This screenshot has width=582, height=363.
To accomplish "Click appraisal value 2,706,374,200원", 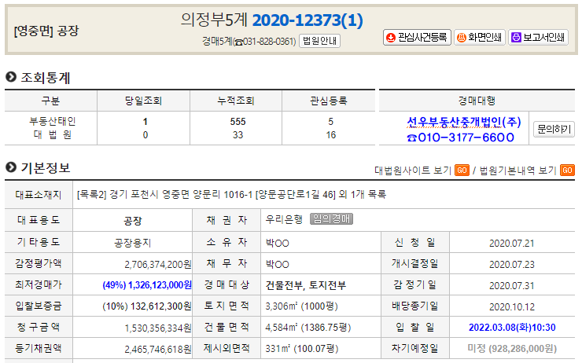I will tap(158, 264).
